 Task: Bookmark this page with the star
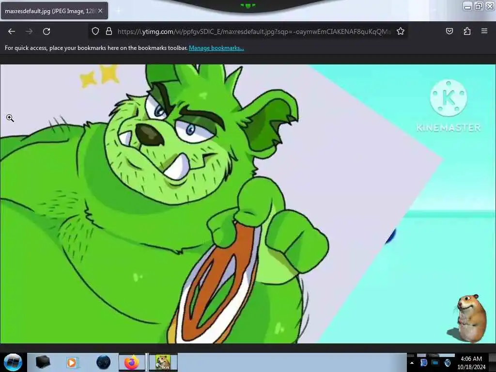401,31
